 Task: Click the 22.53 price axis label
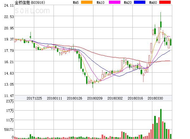point(9,17)
